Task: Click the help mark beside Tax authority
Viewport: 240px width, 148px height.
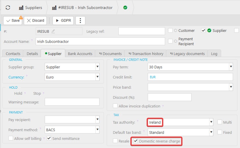Action: pos(138,121)
